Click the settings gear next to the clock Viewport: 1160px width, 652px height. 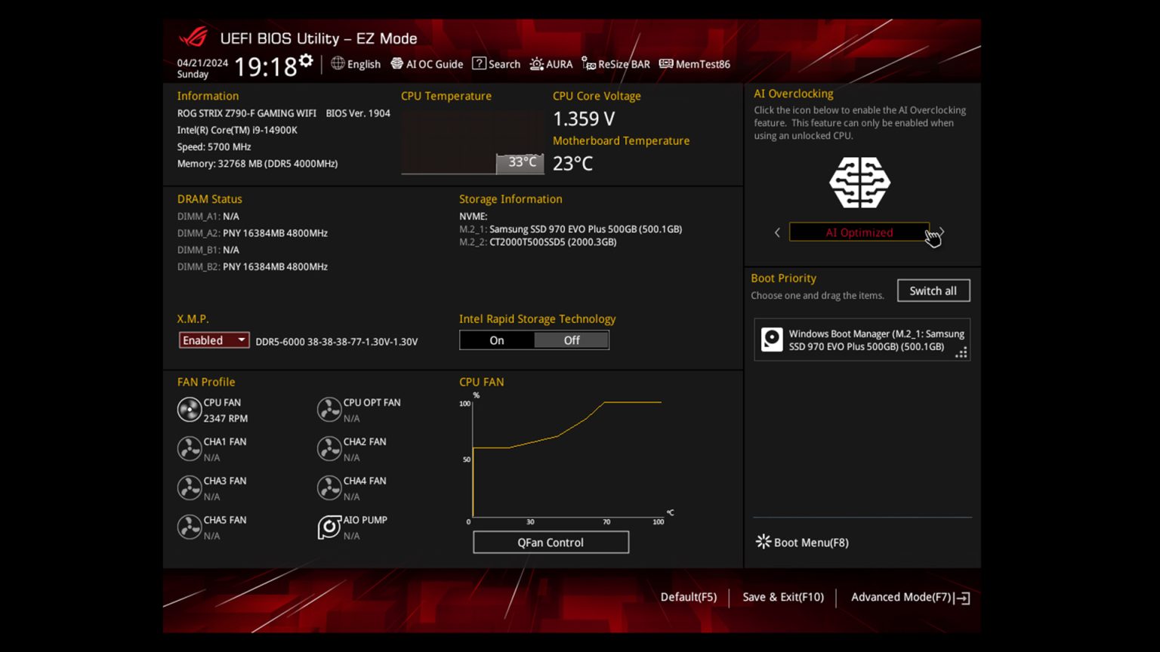pyautogui.click(x=306, y=61)
